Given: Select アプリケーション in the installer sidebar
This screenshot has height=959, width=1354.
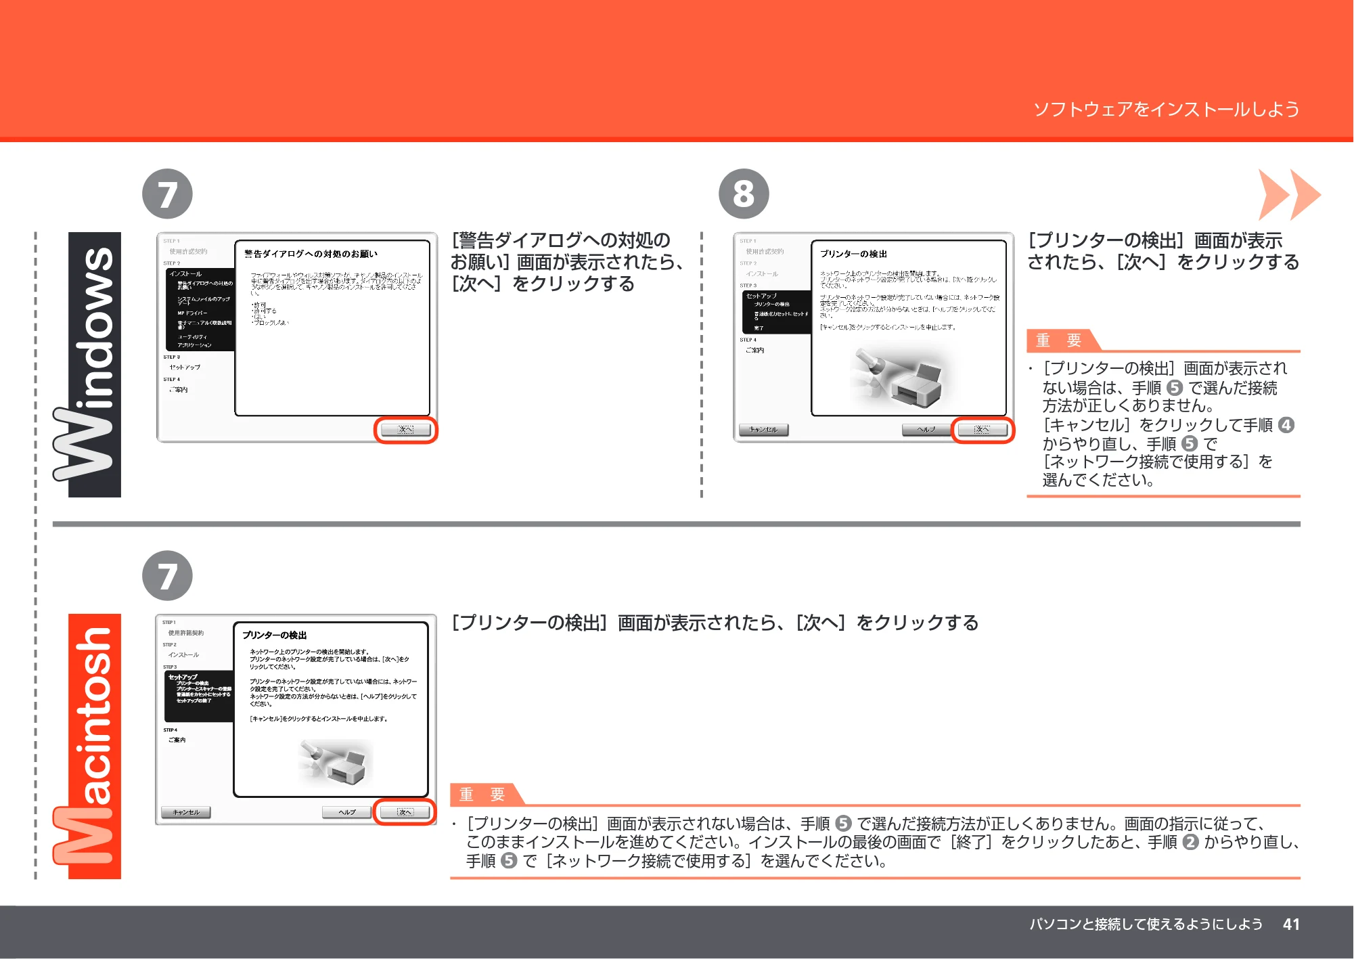Looking at the screenshot, I should click(194, 345).
